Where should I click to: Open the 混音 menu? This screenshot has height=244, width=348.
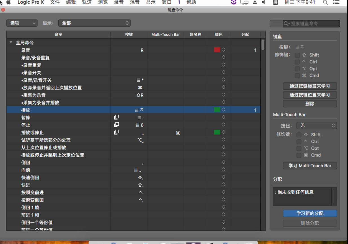135,2
